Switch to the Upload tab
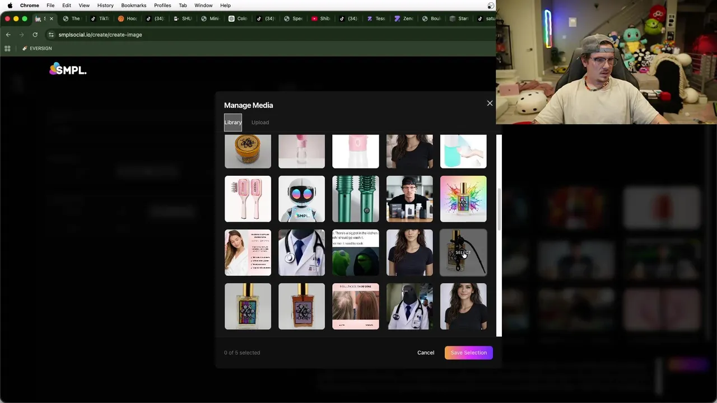717x403 pixels. click(x=260, y=122)
